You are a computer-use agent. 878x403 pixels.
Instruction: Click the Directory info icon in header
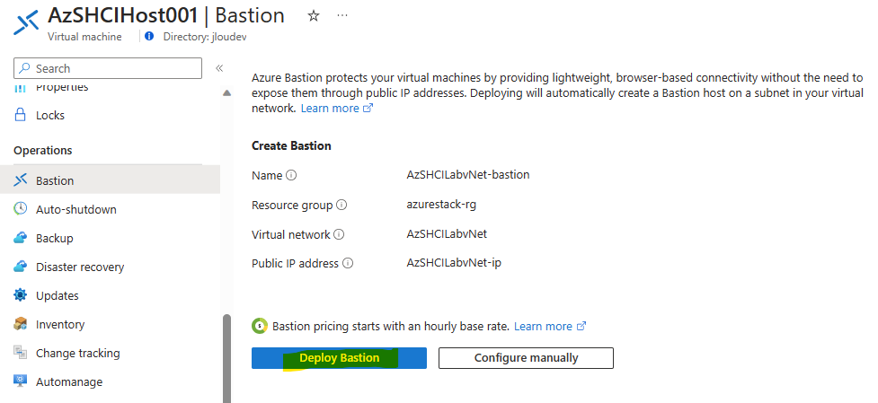149,36
